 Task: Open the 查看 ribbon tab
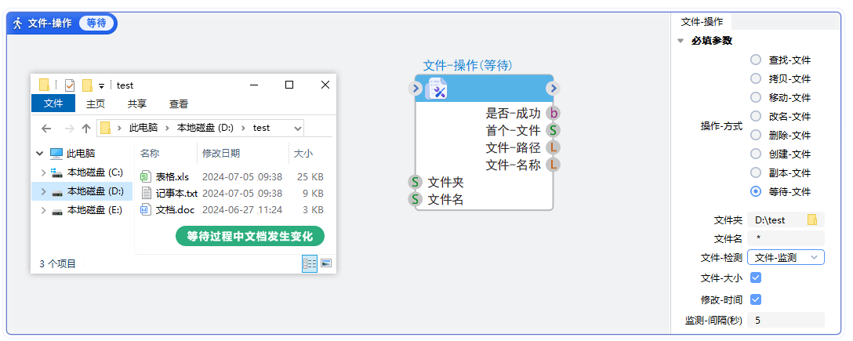pyautogui.click(x=179, y=104)
